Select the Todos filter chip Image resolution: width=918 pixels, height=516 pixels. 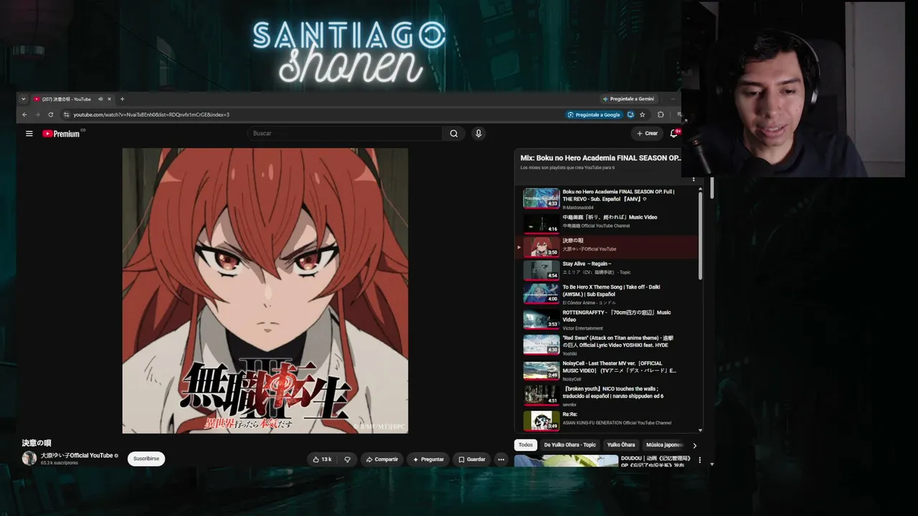coord(526,445)
